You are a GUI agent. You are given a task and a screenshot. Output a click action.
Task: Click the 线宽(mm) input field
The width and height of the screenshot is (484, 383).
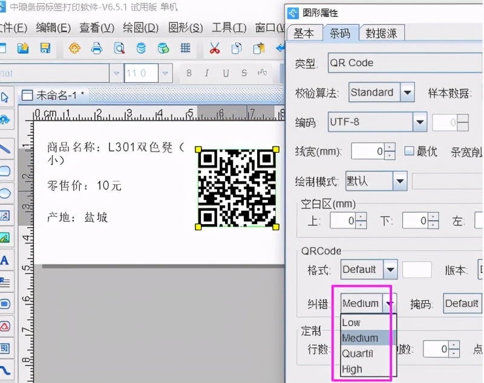coord(368,151)
